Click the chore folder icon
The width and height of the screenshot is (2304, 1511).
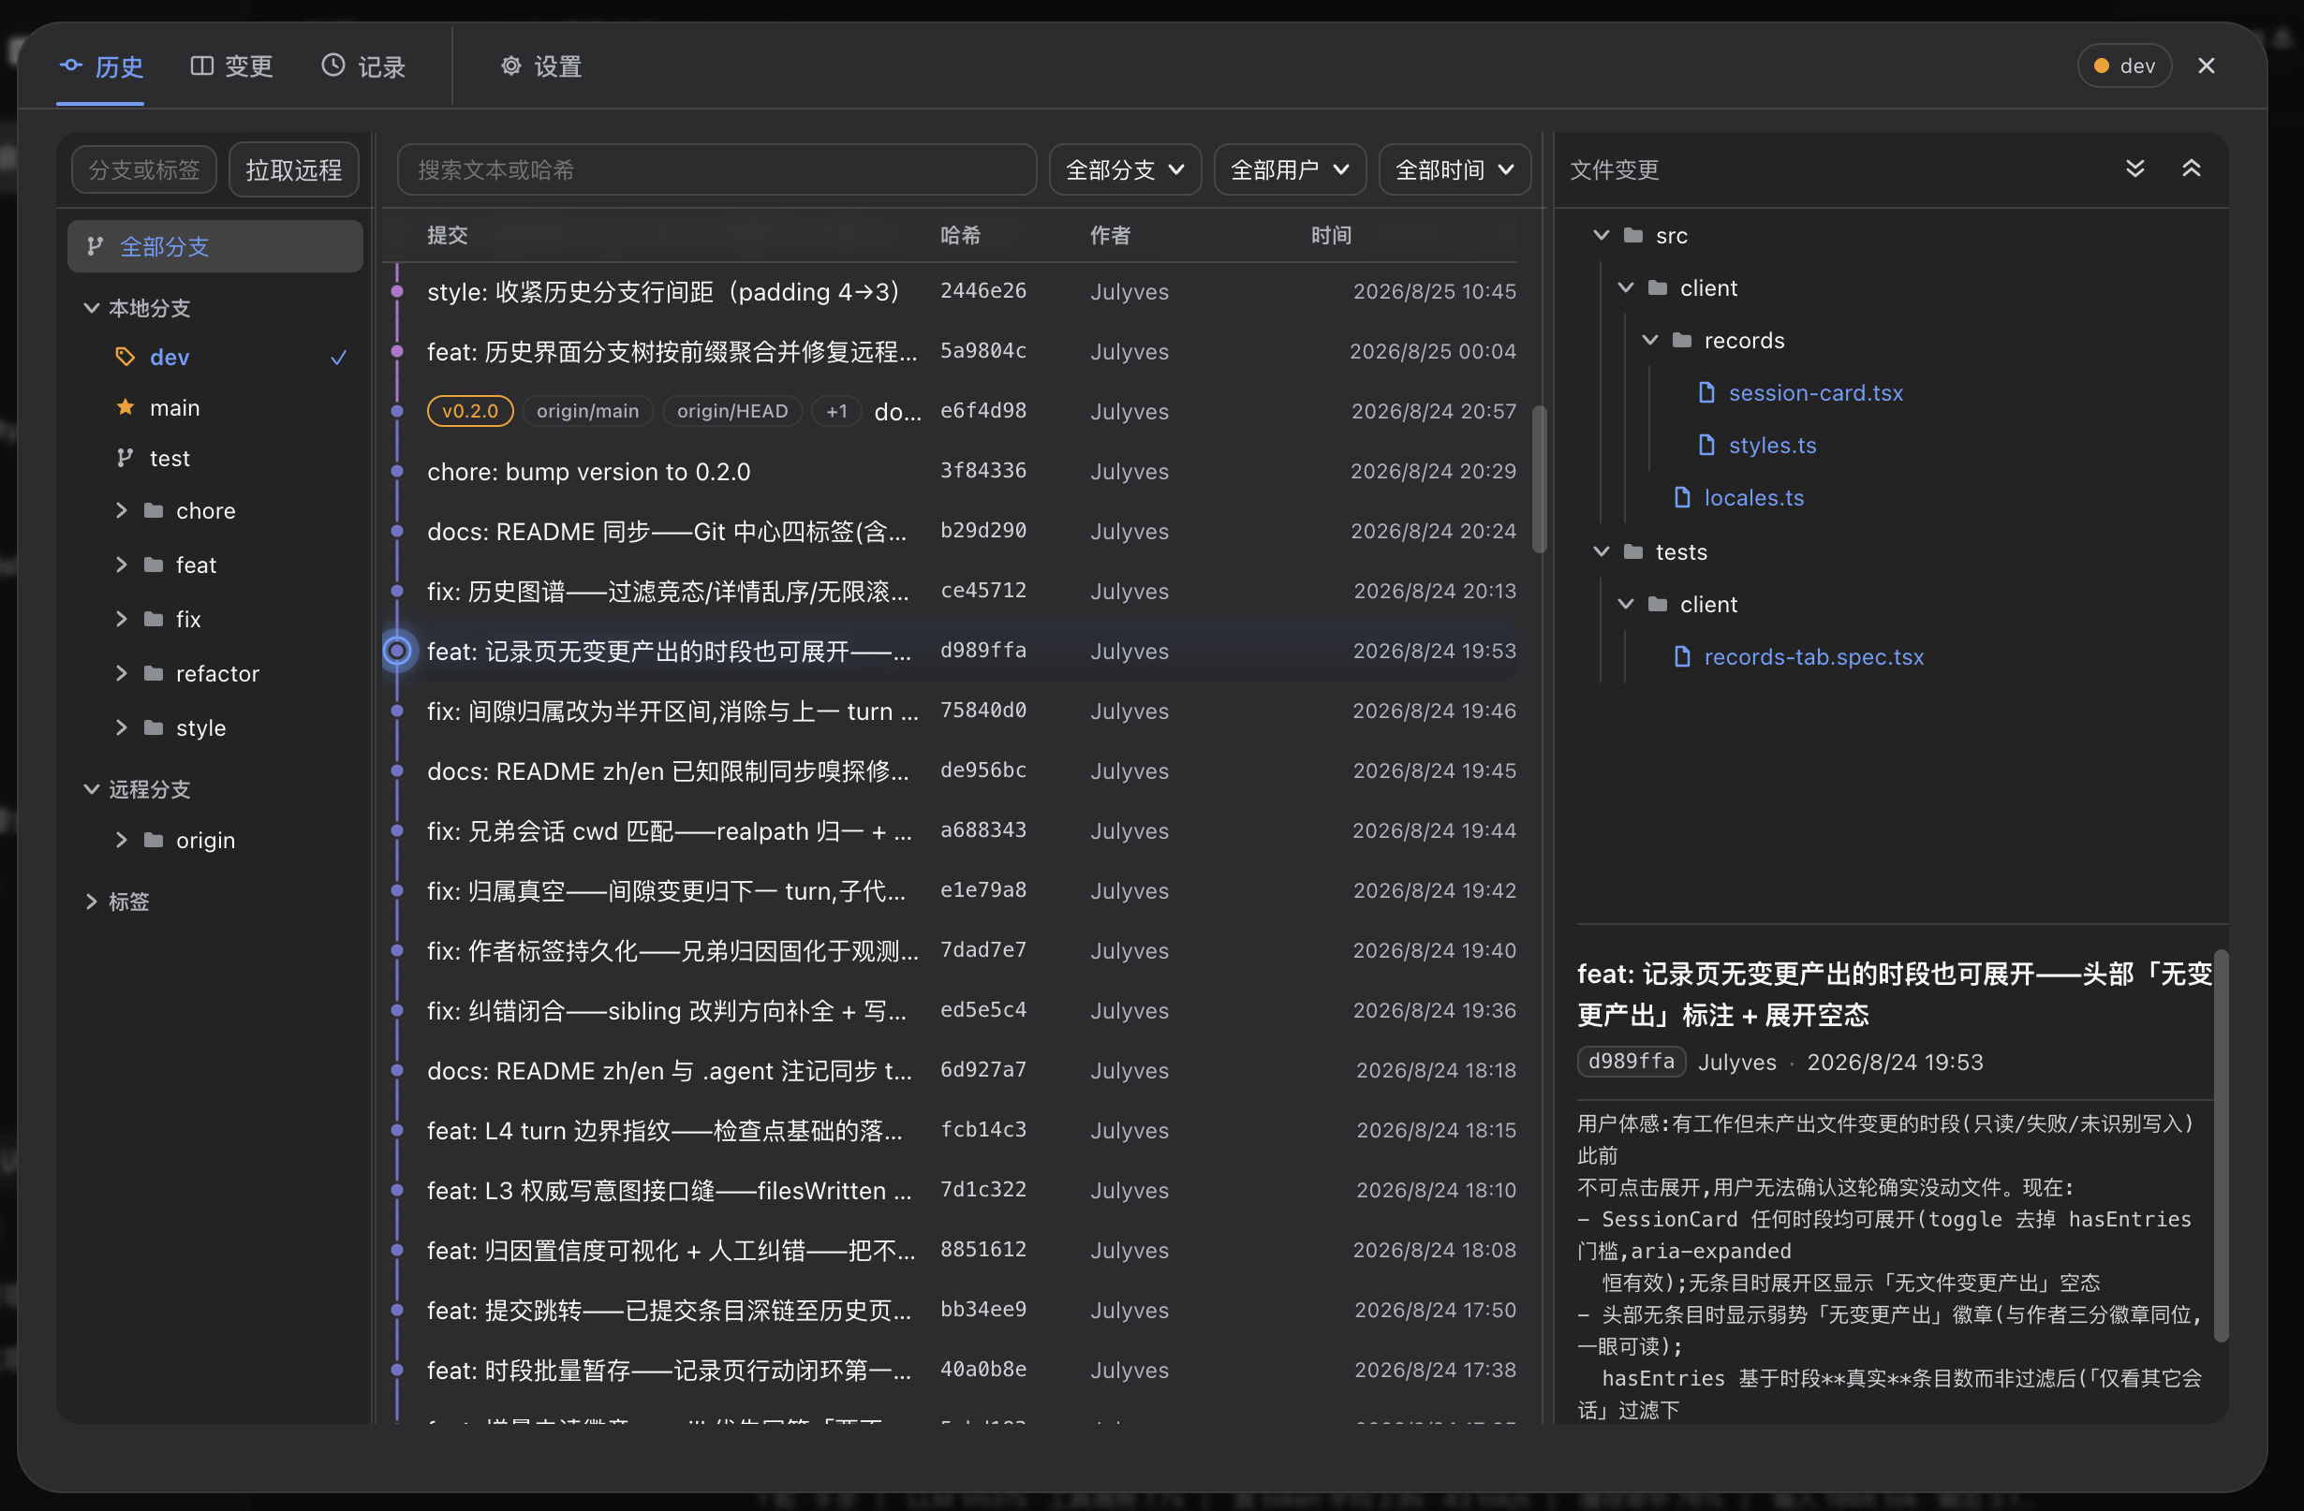[x=153, y=511]
